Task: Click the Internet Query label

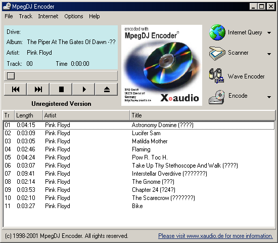Action: (x=245, y=32)
